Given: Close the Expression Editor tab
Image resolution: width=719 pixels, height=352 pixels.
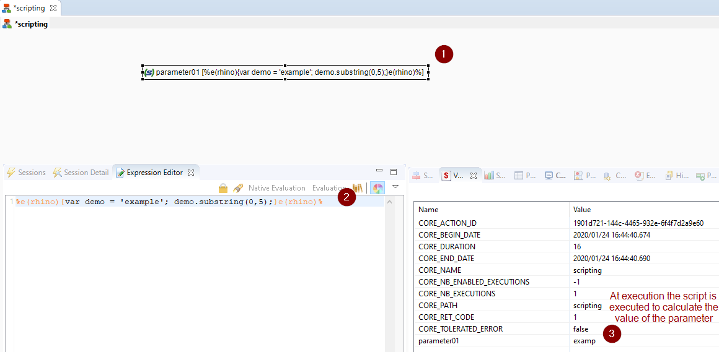Looking at the screenshot, I should coord(192,173).
